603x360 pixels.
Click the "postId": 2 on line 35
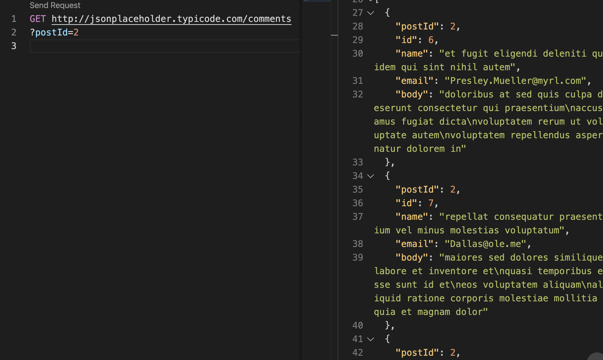428,190
